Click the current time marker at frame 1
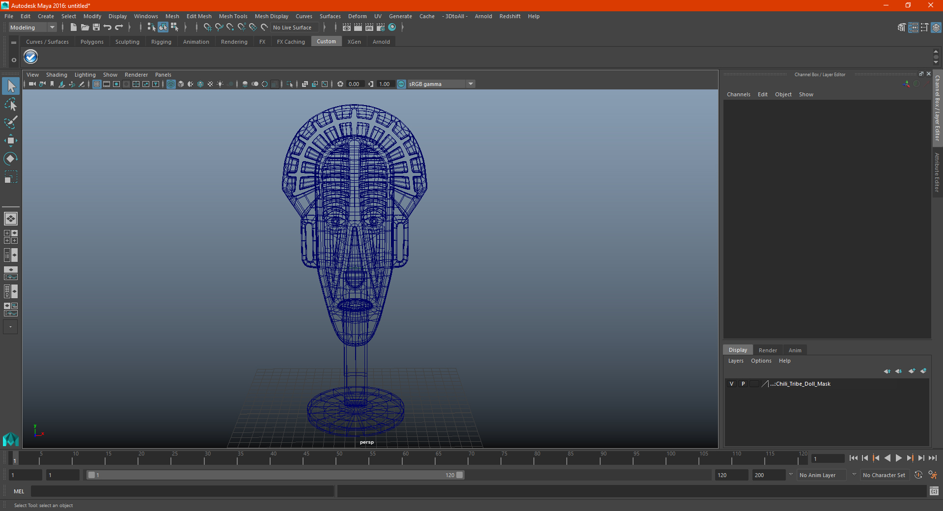The width and height of the screenshot is (943, 511). pos(15,458)
